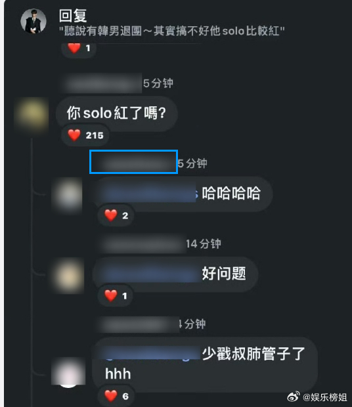This screenshot has height=407, width=352.
Task: Open avatar beside 少戳叔肺管子了 comment
Action: [68, 372]
